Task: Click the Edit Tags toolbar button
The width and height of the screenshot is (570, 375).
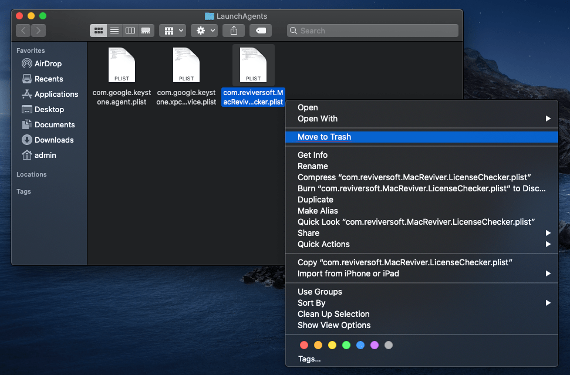Action: click(261, 31)
